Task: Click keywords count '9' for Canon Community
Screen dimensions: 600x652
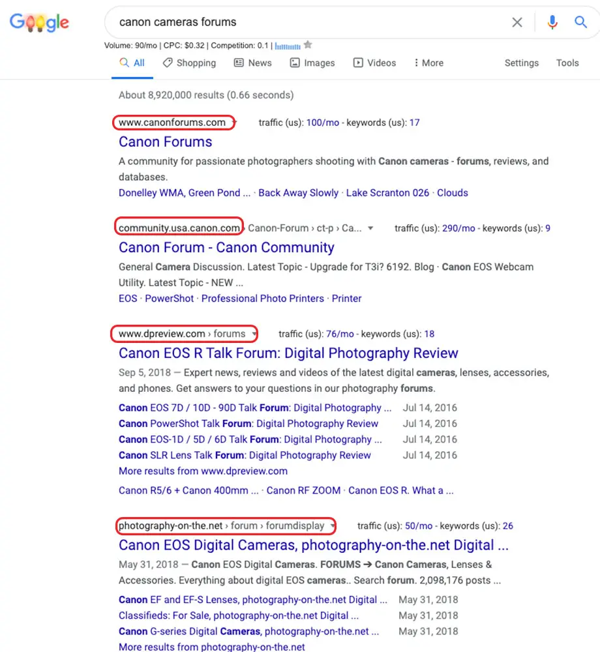Action: click(x=548, y=228)
